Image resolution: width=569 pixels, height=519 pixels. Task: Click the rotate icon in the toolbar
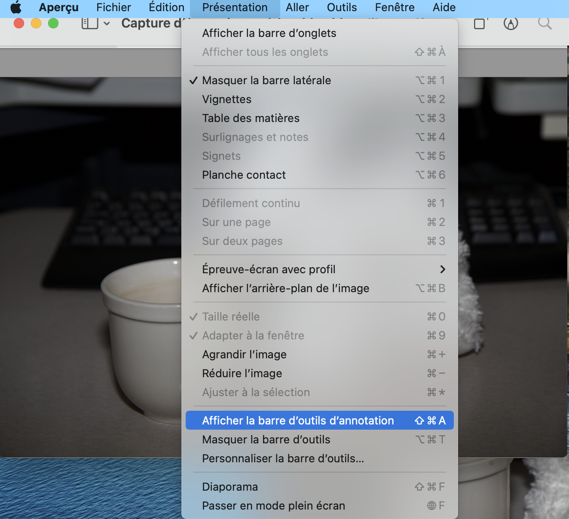(481, 23)
